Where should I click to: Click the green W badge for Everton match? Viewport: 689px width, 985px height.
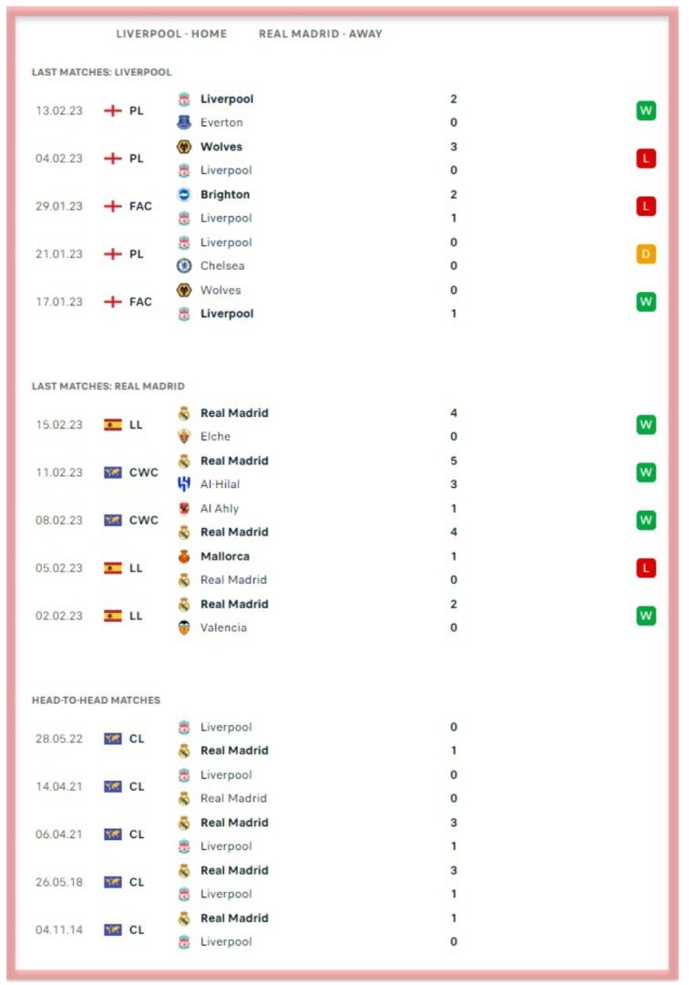(x=645, y=110)
